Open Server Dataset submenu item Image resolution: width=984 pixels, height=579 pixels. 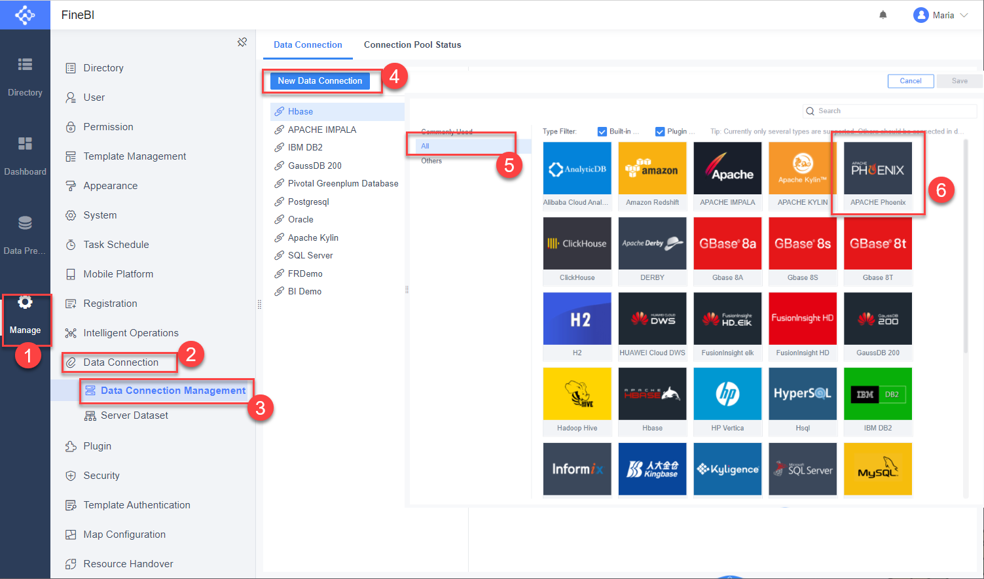click(x=127, y=415)
